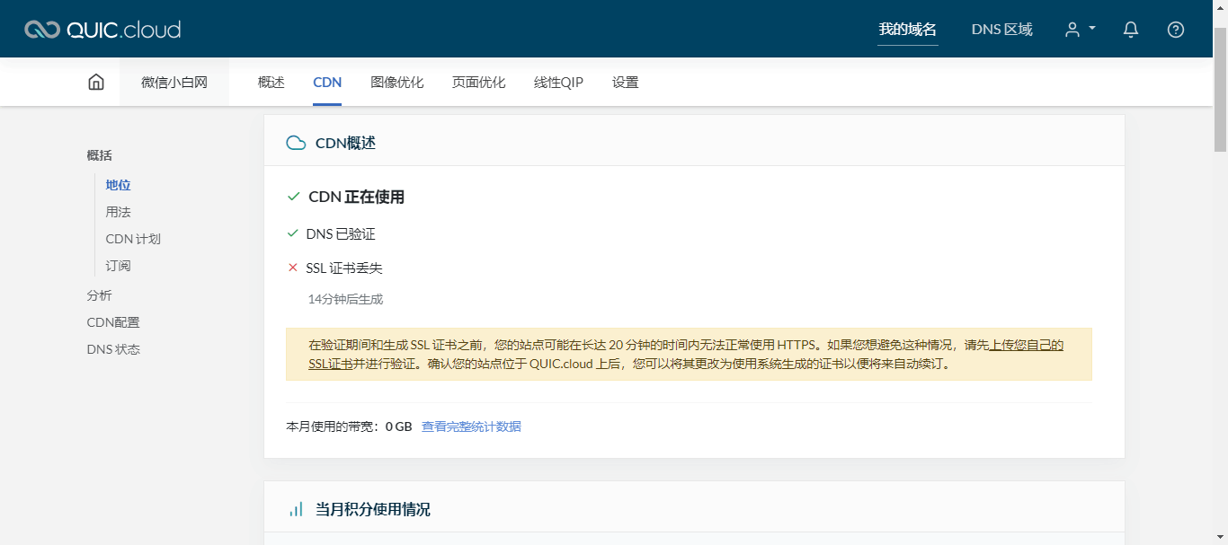Open CDN 计划 in the sidebar
1228x545 pixels.
[131, 238]
